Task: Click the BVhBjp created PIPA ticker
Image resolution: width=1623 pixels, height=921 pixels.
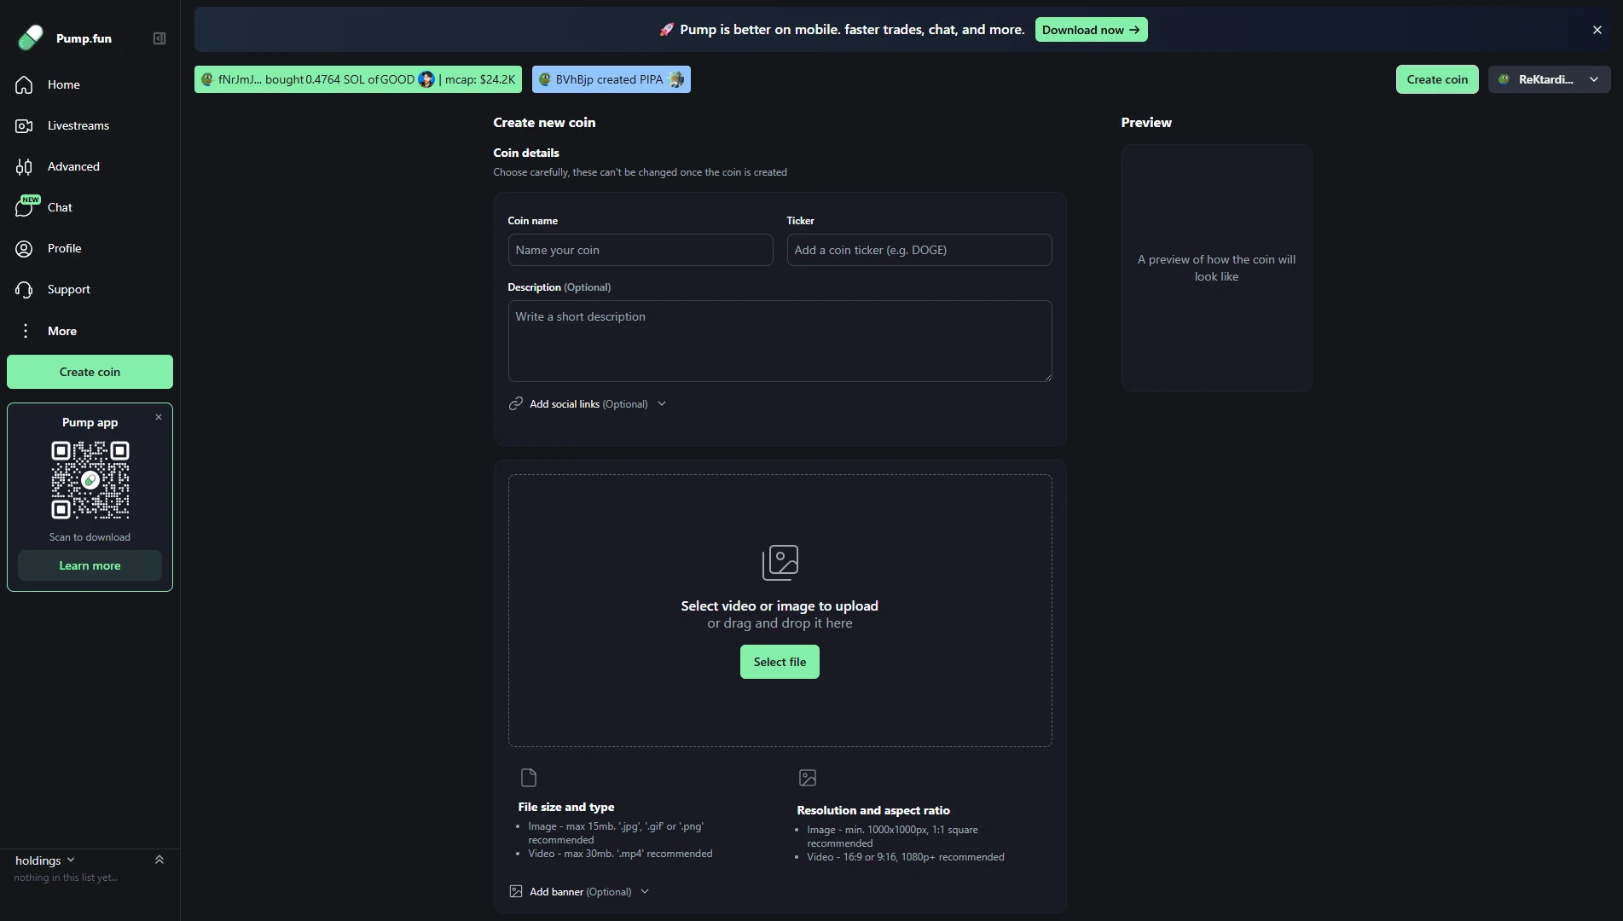Action: coord(612,79)
